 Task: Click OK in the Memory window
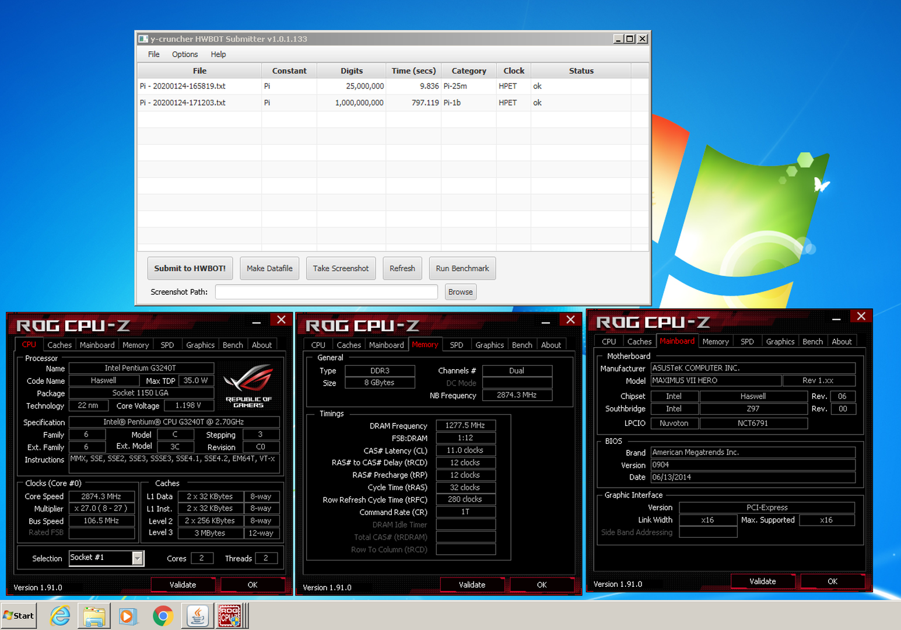pyautogui.click(x=542, y=584)
